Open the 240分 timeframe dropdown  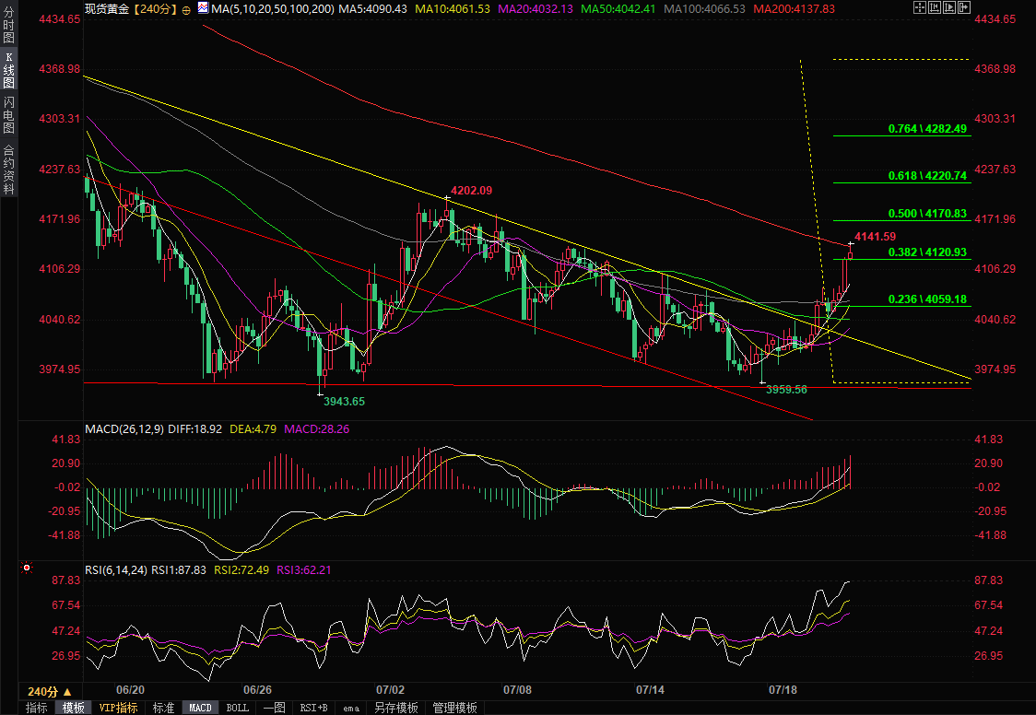50,691
